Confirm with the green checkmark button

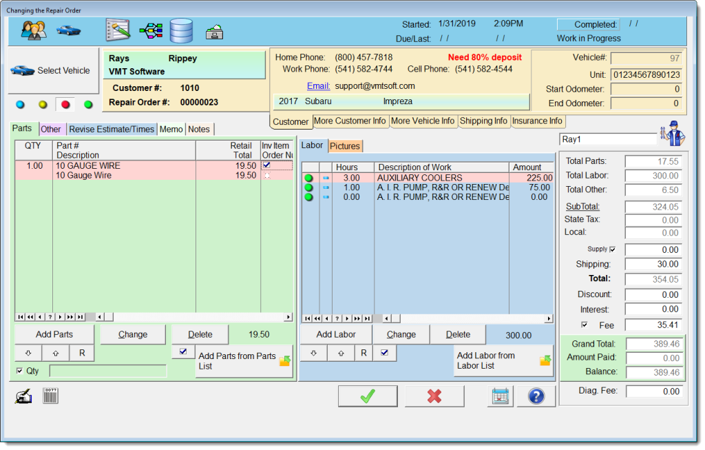point(368,396)
